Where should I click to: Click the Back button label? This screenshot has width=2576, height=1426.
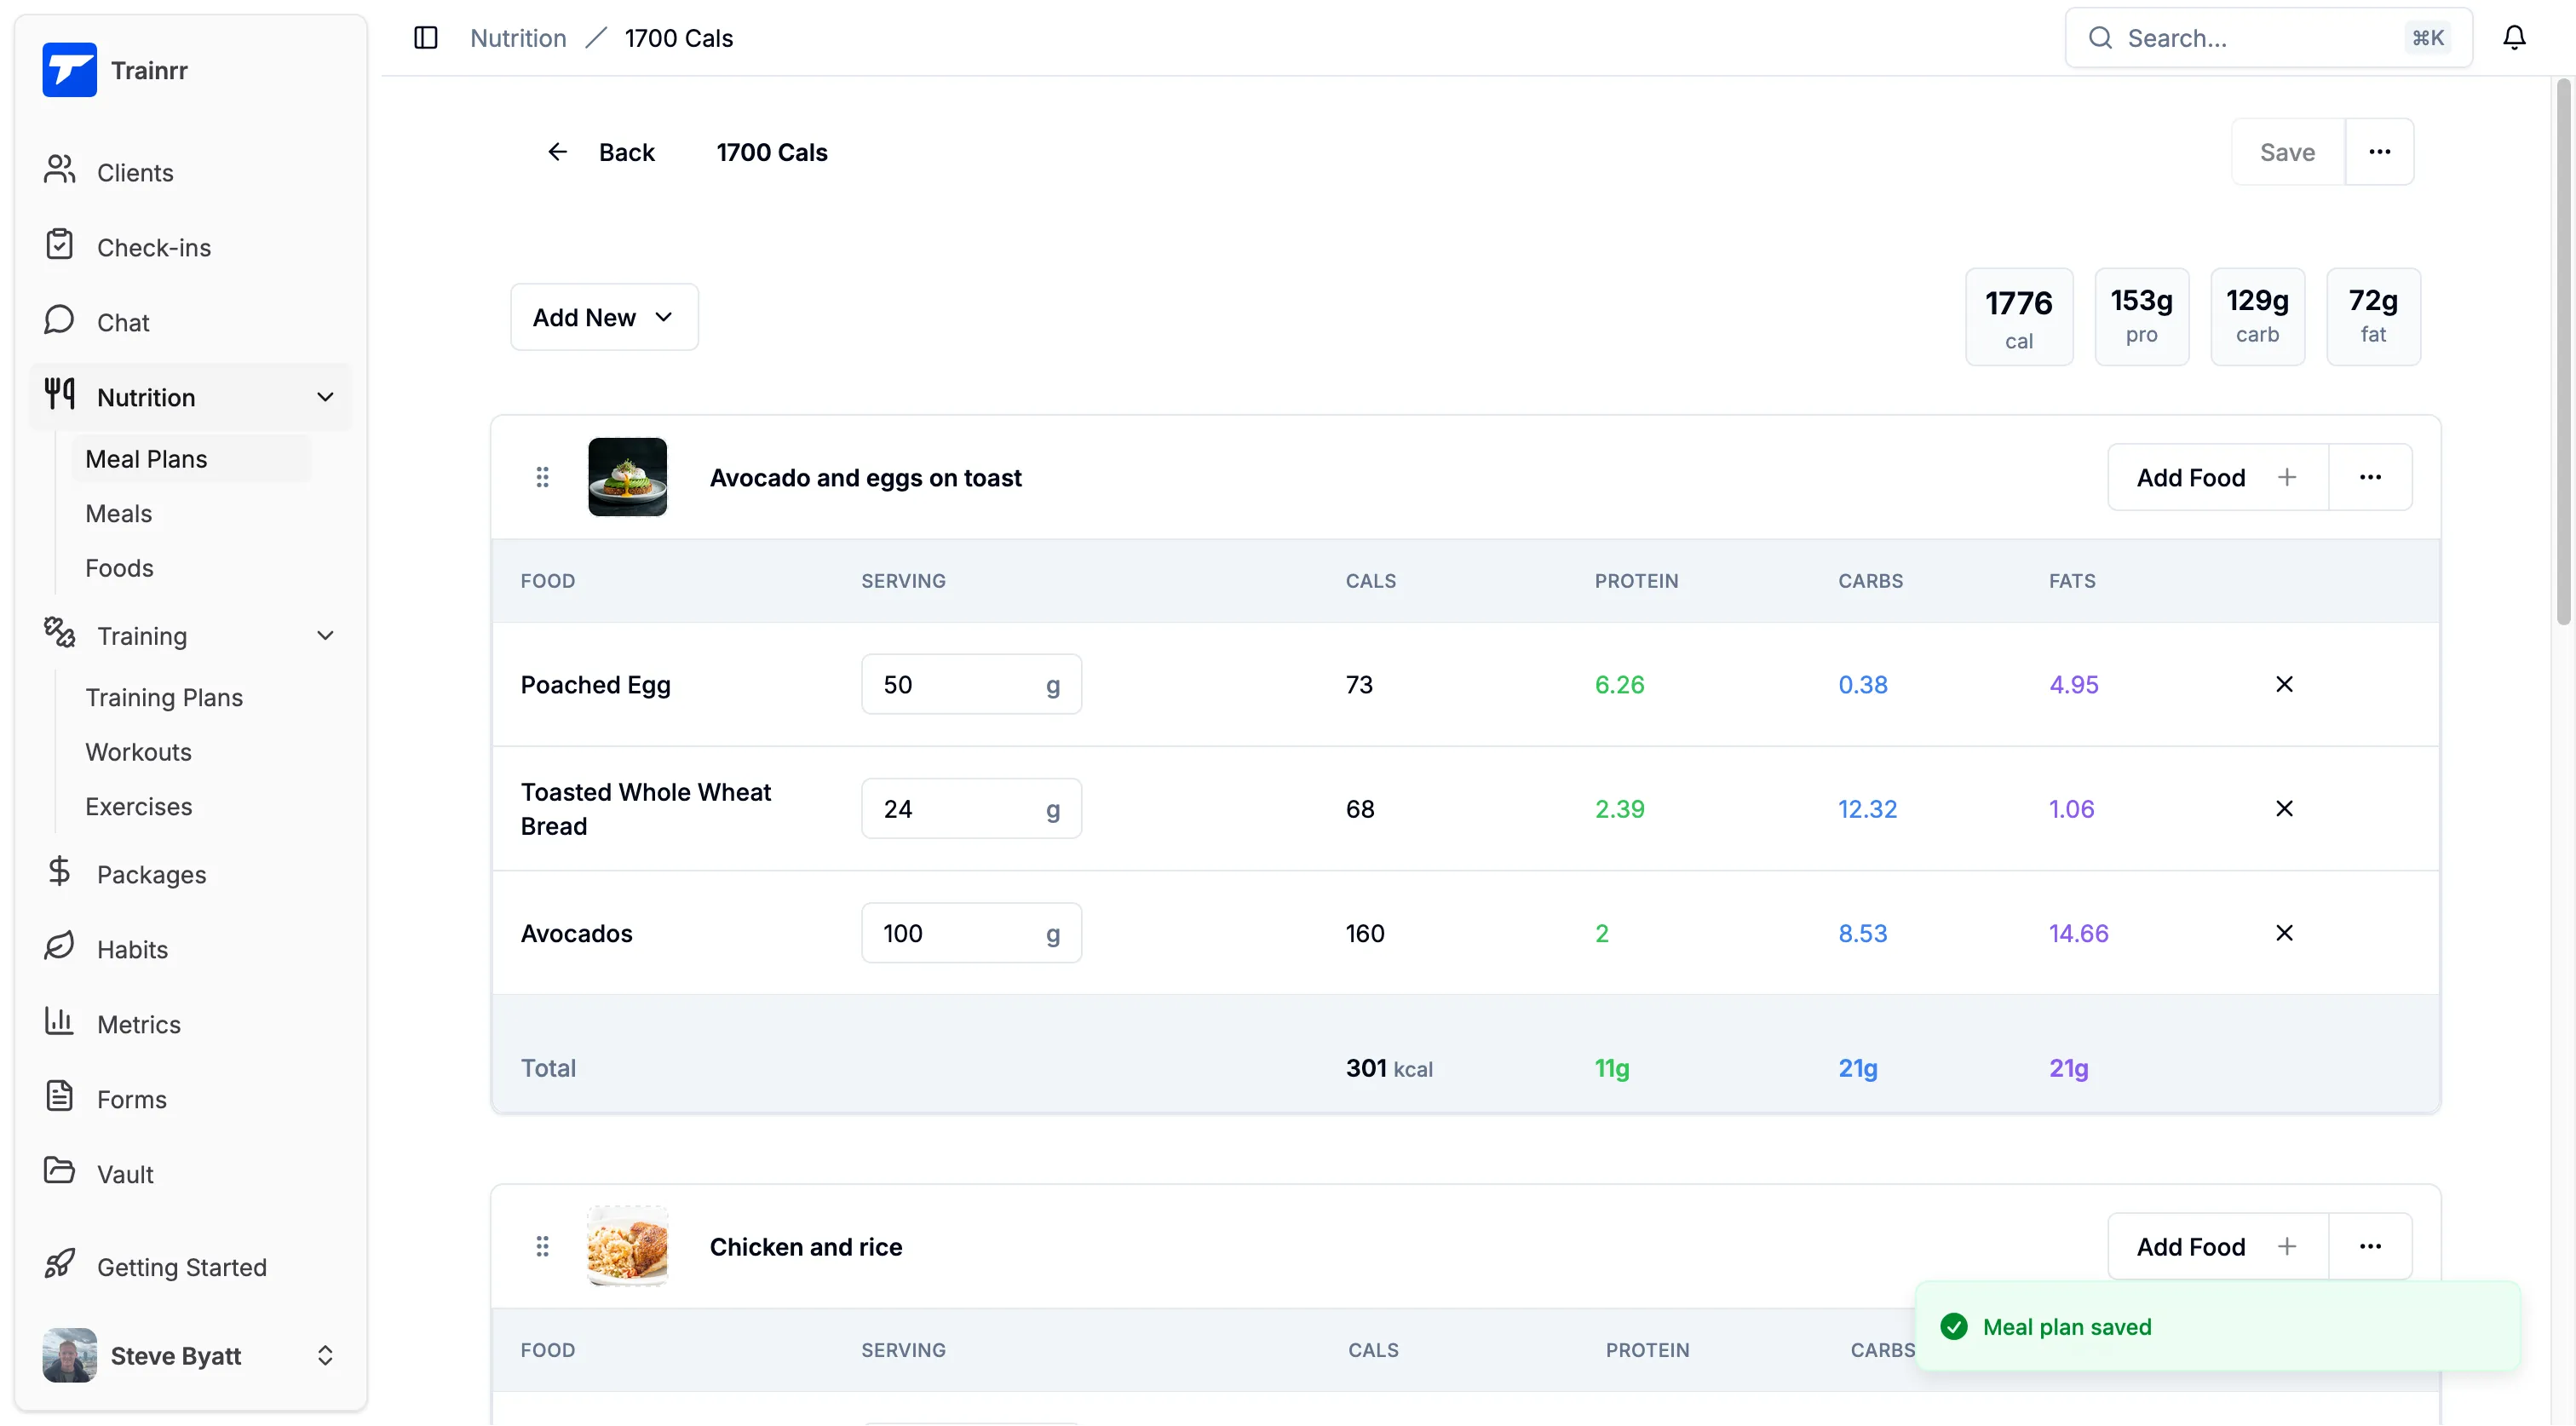click(626, 152)
